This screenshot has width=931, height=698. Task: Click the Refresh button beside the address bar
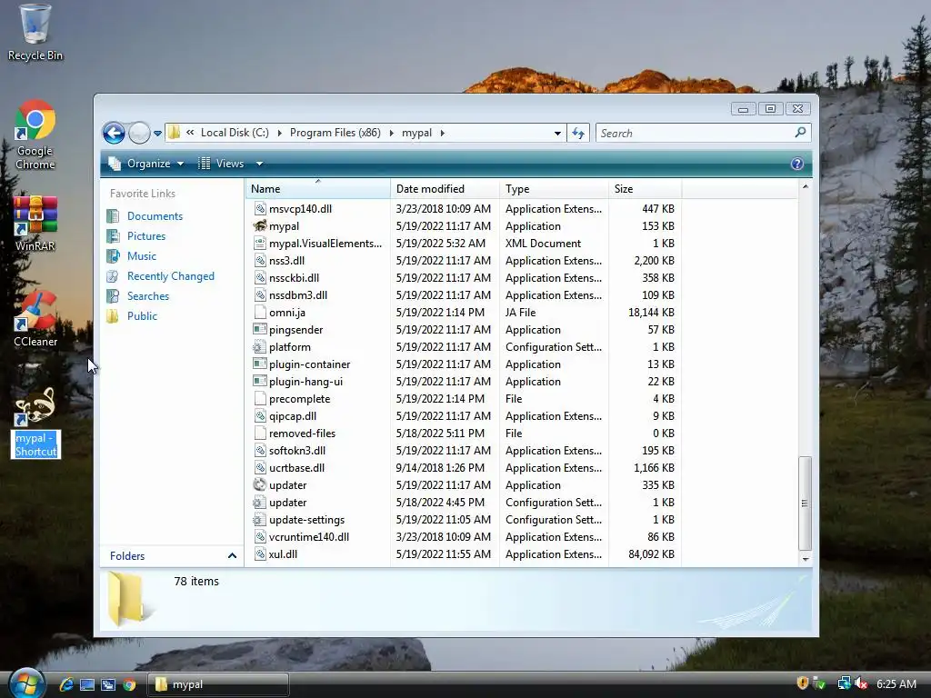[x=577, y=133]
